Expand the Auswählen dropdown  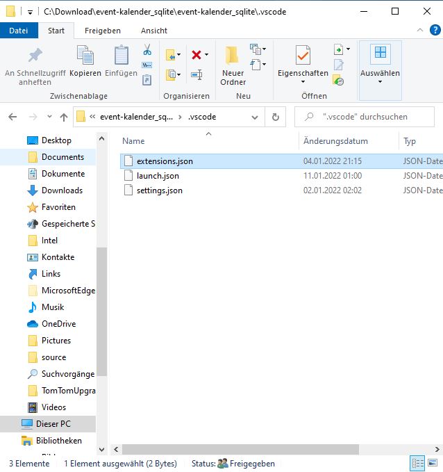[x=380, y=81]
